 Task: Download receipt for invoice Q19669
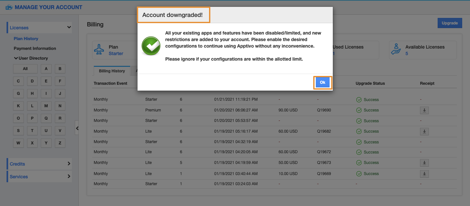point(424,174)
